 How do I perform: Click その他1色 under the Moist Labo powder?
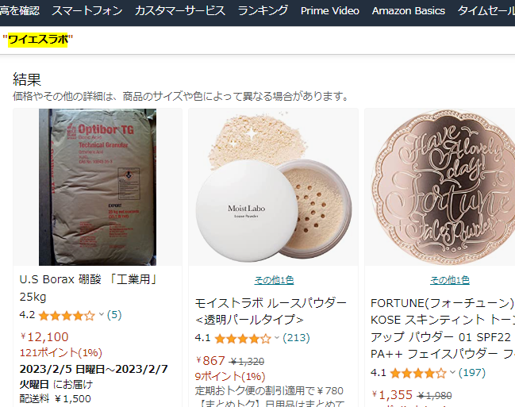click(274, 280)
